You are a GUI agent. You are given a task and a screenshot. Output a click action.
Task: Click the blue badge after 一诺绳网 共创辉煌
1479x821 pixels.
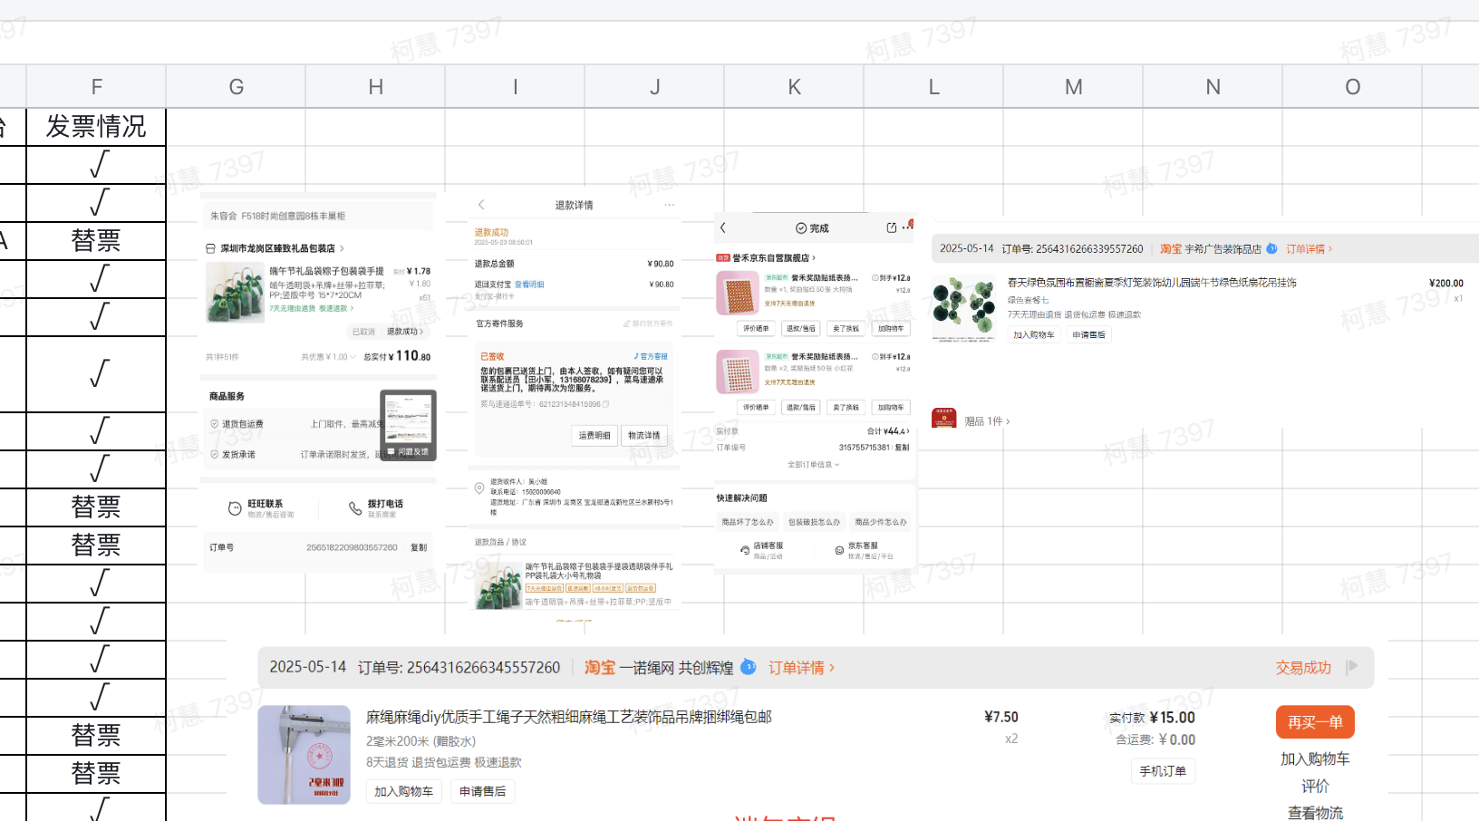tap(749, 667)
